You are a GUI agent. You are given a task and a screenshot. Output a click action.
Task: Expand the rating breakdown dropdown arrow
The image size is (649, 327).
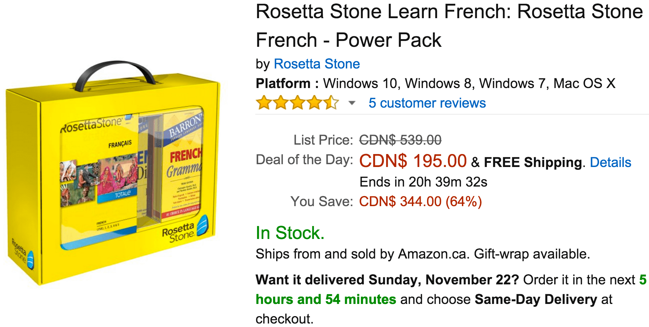pos(352,103)
